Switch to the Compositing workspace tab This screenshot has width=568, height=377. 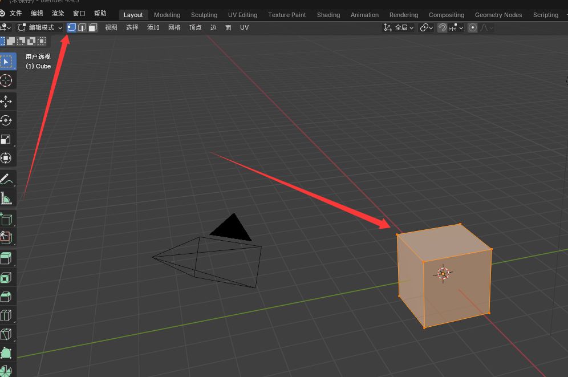447,15
